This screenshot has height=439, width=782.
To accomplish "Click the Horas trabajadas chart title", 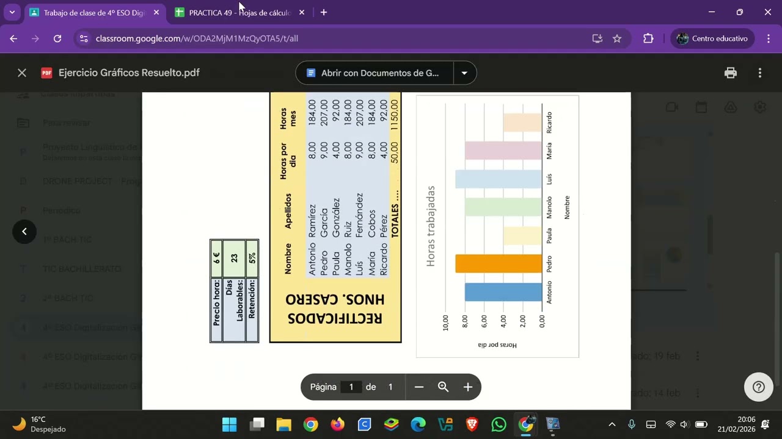I will 431,226.
